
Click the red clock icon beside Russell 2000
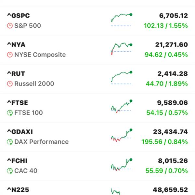[10, 84]
